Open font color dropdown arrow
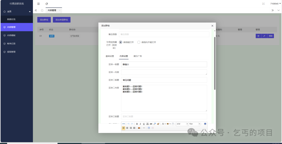 tap(165, 124)
